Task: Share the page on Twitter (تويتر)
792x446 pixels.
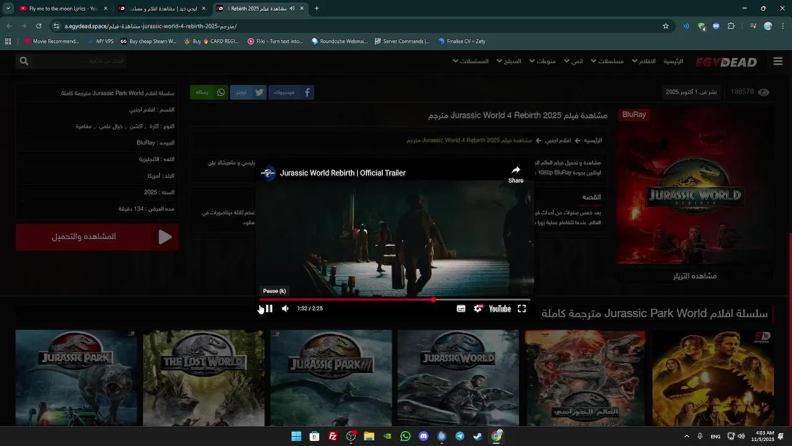Action: 248,92
